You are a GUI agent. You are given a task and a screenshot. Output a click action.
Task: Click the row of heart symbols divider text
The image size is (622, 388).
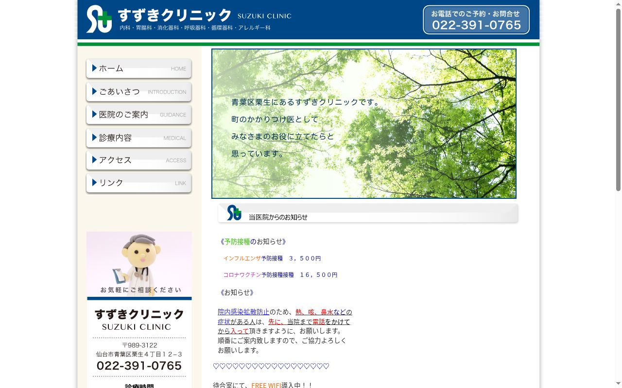pos(271,367)
